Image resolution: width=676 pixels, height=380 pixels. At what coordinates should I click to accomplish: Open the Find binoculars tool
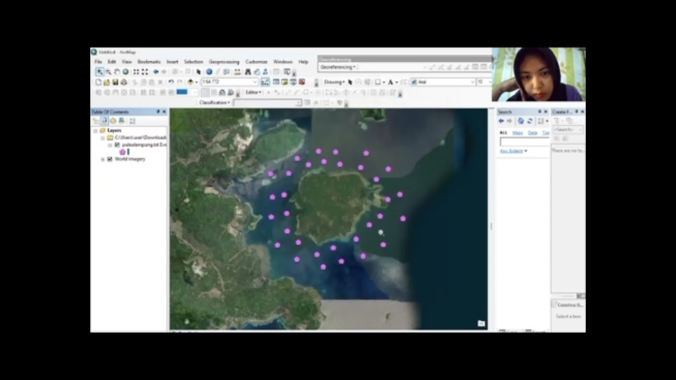pyautogui.click(x=248, y=72)
